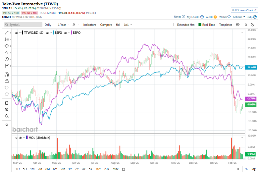Zoom out using the minus magnifier

click(7, 116)
